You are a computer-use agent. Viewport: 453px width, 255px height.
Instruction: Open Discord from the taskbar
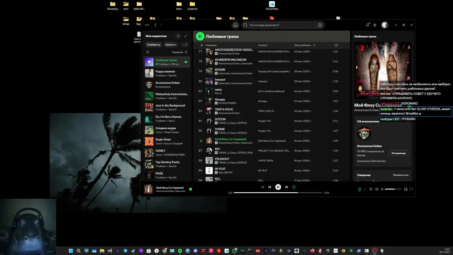[195, 251]
